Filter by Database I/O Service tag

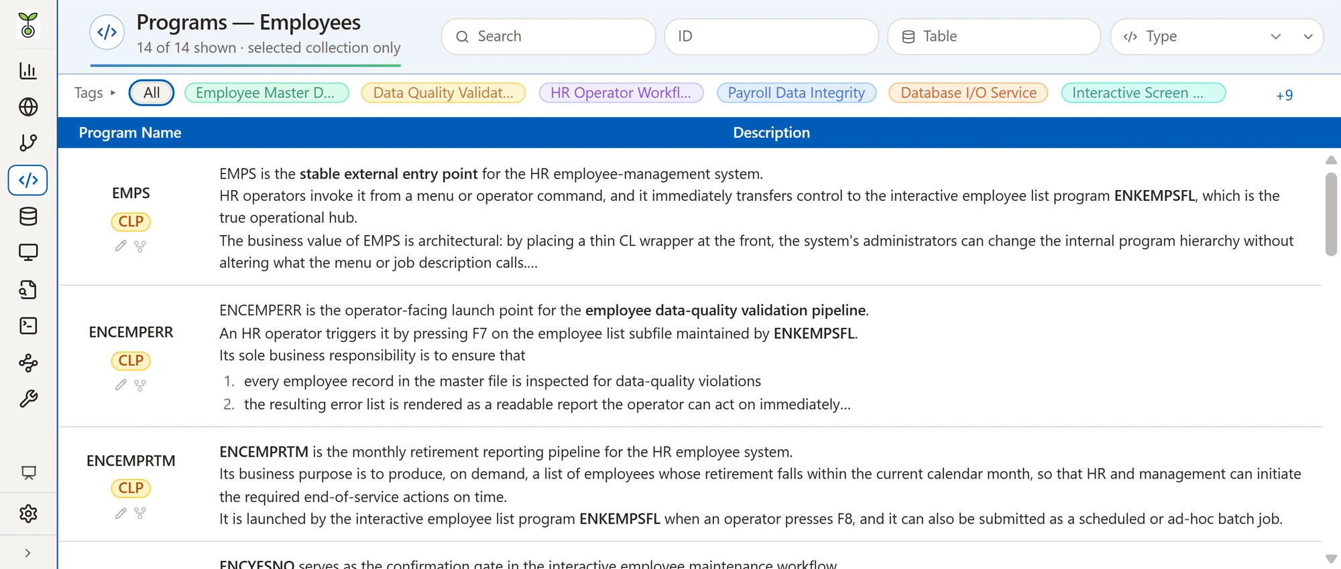[x=968, y=92]
